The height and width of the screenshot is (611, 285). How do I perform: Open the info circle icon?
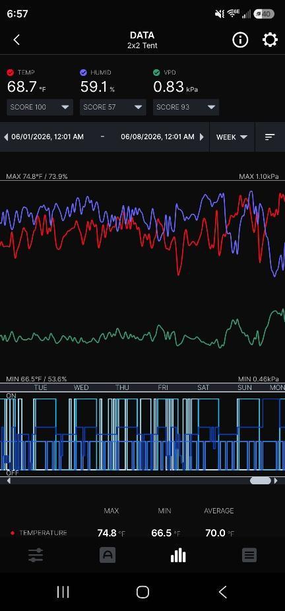coord(240,40)
